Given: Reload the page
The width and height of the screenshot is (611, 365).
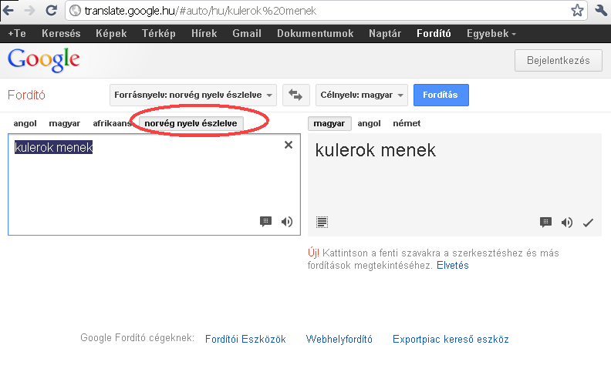Looking at the screenshot, I should click(x=51, y=11).
